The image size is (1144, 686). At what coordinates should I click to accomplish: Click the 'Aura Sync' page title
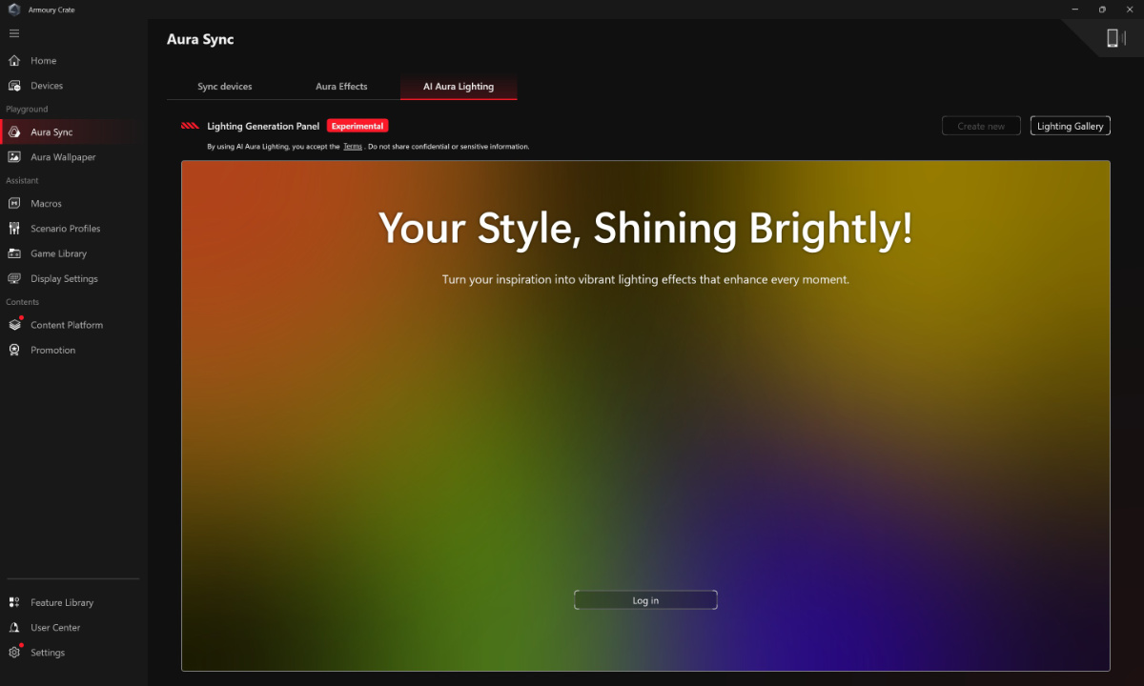(200, 39)
